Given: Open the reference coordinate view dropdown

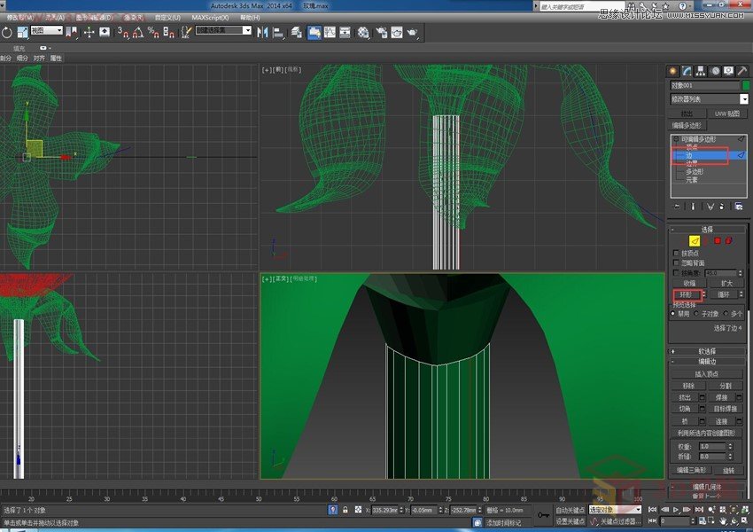Looking at the screenshot, I should [47, 30].
